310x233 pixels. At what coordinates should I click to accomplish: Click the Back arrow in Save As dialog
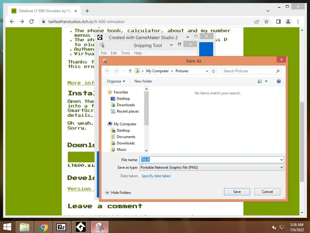click(x=107, y=71)
